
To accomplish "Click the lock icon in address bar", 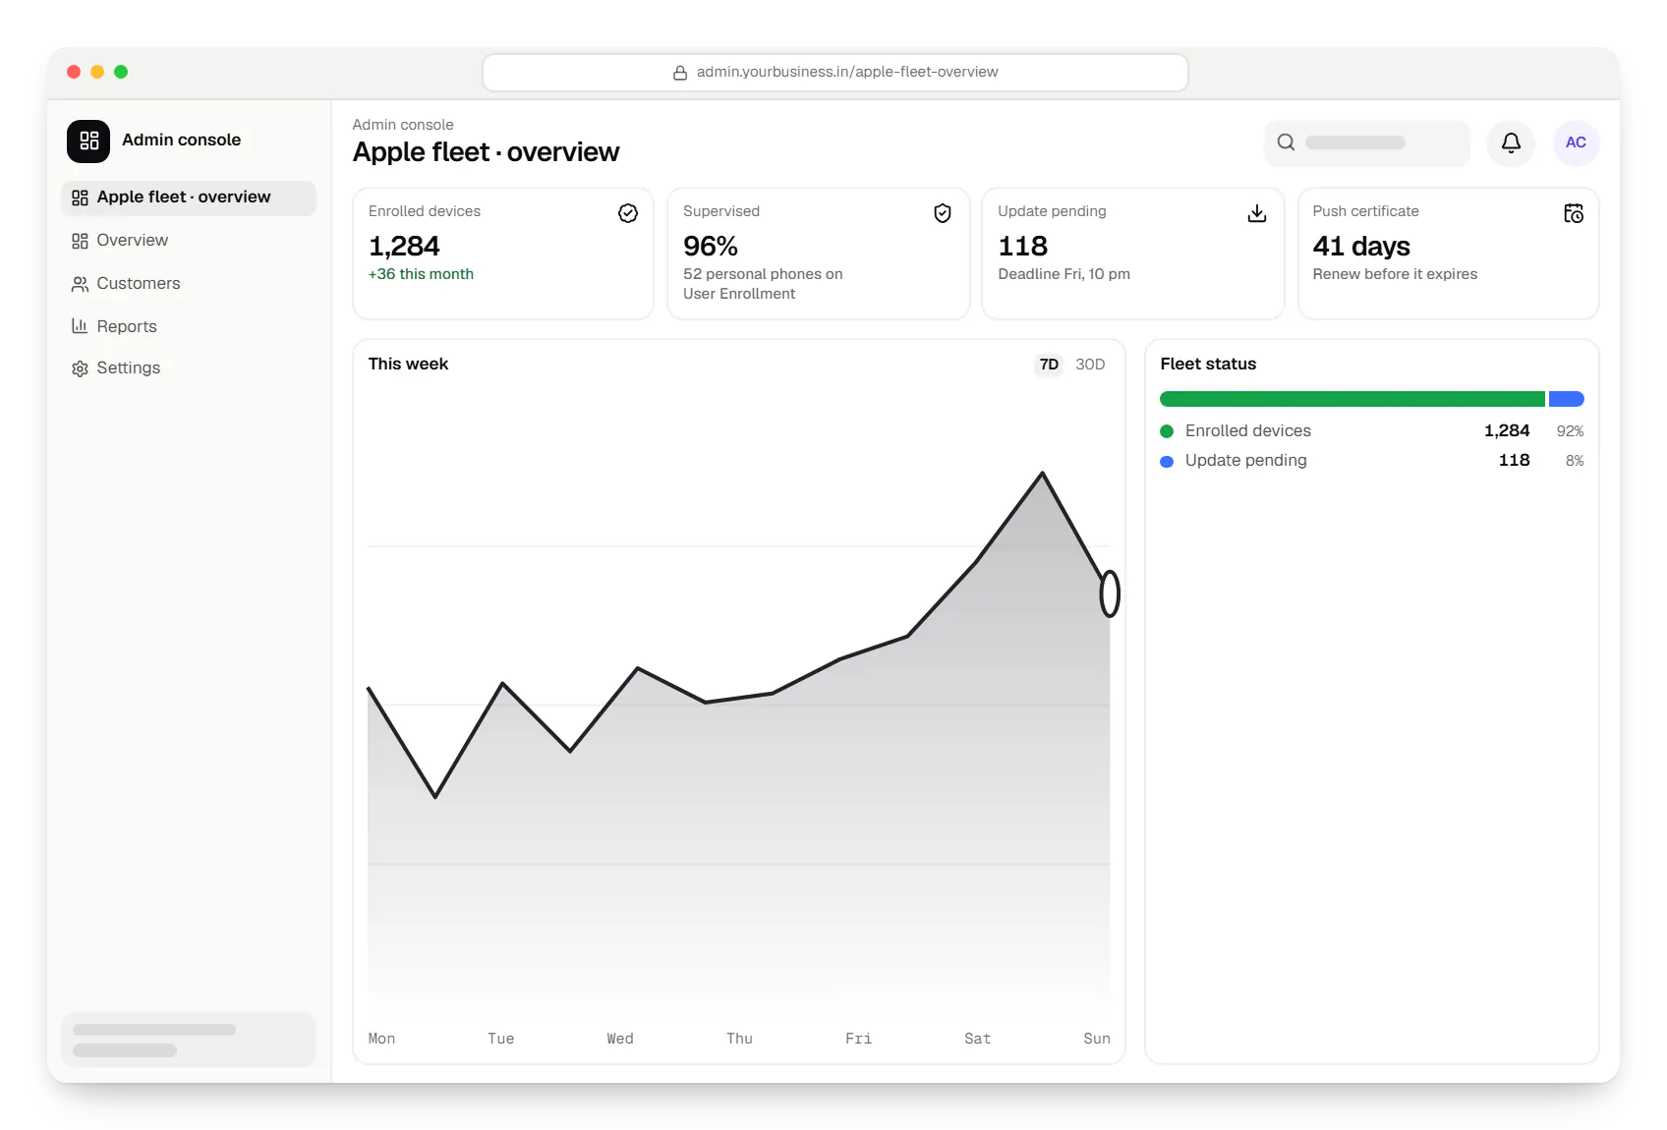I will 680,73.
